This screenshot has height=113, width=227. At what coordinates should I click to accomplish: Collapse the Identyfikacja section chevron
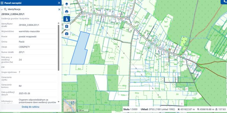[x=2, y=9]
